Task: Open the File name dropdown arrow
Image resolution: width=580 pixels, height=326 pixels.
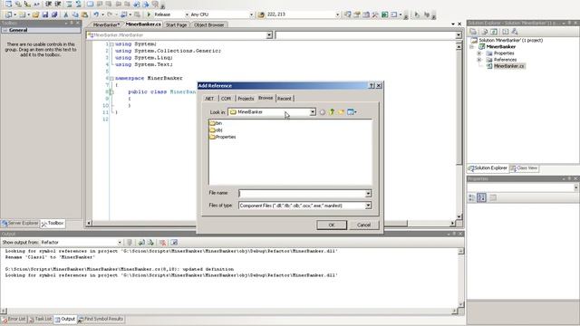Action: [368, 193]
